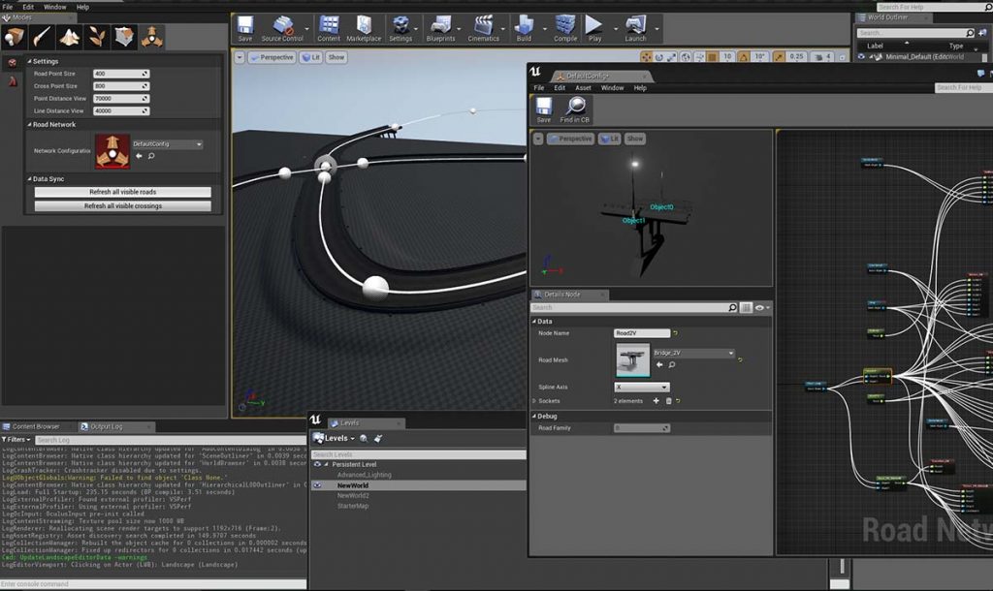Toggle visibility of the Persistent Level
Screen dimensions: 993x591
317,464
